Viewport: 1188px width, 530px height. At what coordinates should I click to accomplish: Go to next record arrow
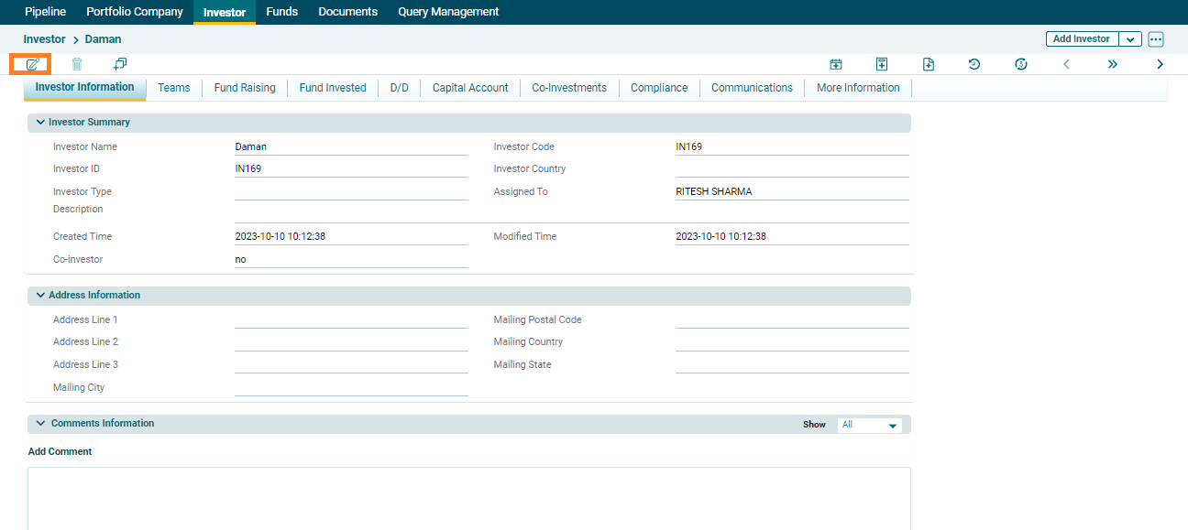click(x=1160, y=64)
